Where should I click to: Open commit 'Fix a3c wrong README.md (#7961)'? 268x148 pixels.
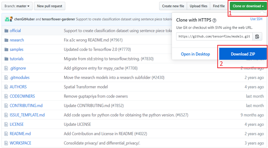(93, 40)
